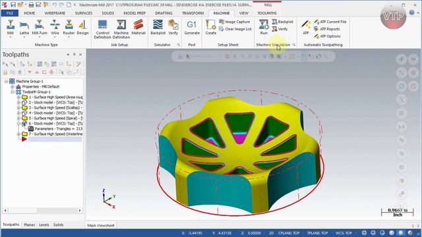Expand operation 7 Surface High Speed Waterline
The height and width of the screenshot is (237, 422).
pyautogui.click(x=18, y=134)
